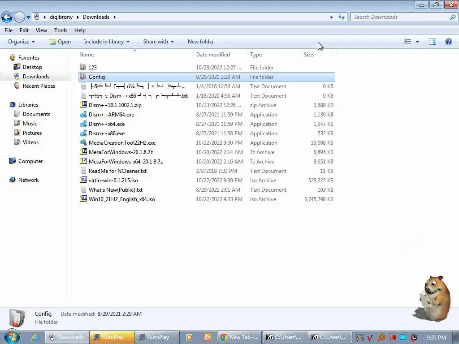Expand the address bar history dropdown

331,17
